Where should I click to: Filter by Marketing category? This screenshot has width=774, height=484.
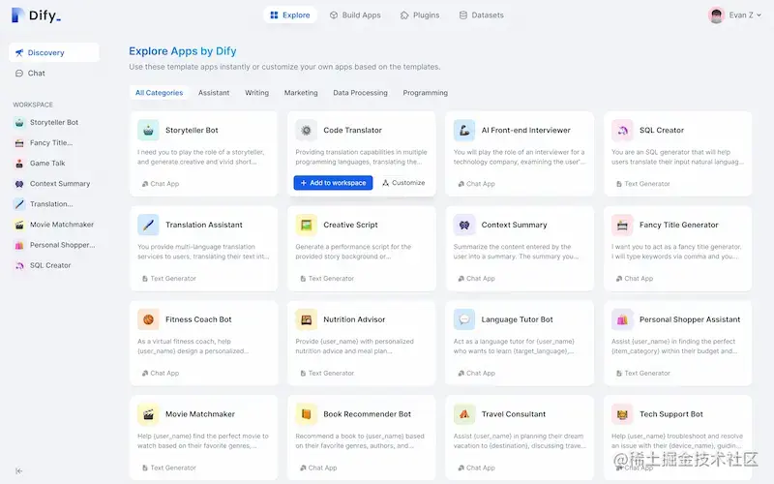pos(301,93)
